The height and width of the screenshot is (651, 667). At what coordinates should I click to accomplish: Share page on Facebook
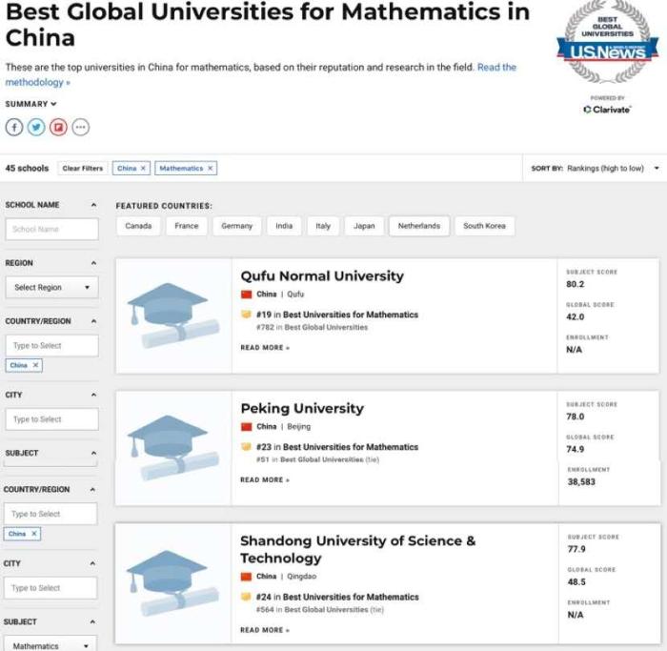pyautogui.click(x=14, y=127)
